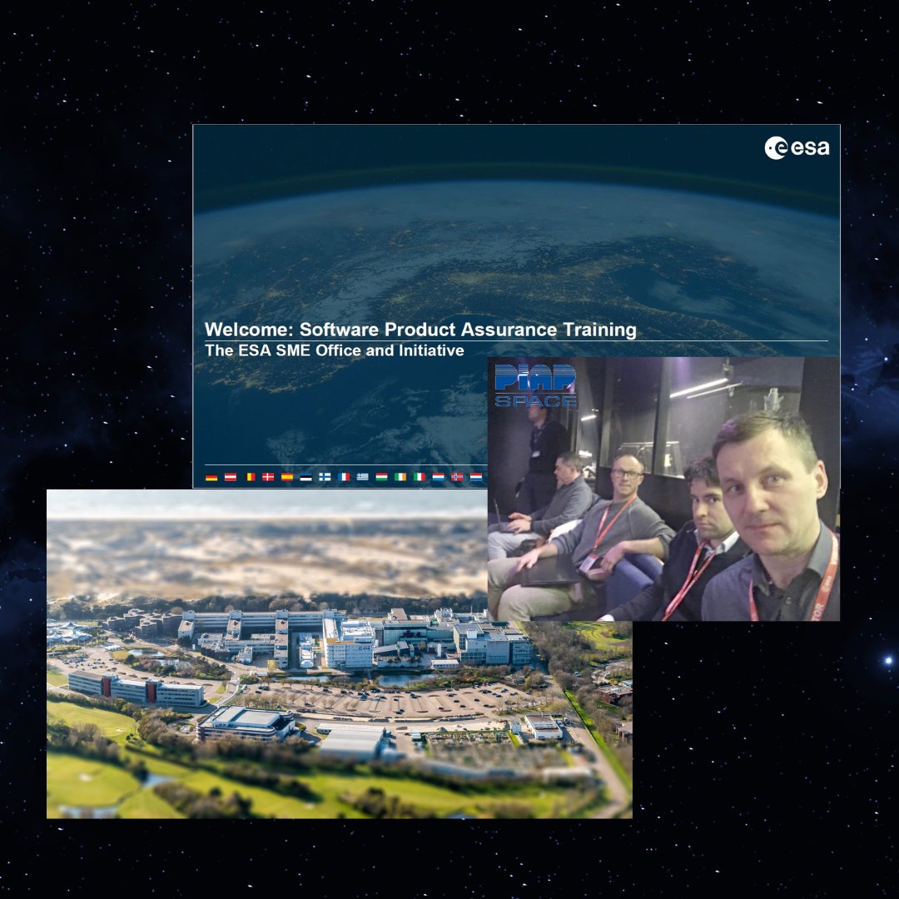Click "The ESA SME Office and Initiative" subtitle
The image size is (899, 899).
click(x=335, y=350)
